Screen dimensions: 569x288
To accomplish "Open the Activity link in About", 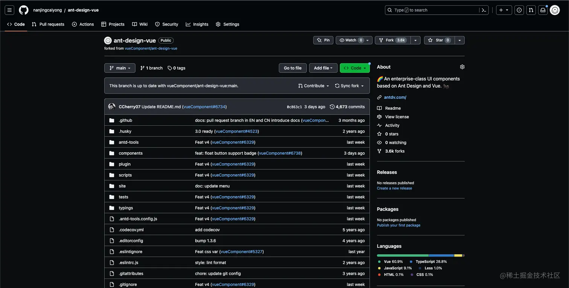I will coord(388,125).
